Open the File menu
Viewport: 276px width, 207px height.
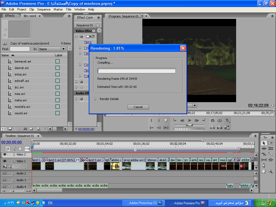4,9
